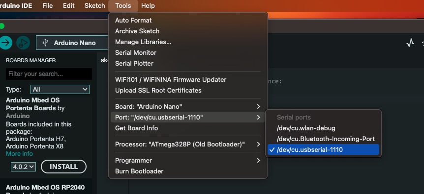Viewport: 424px width, 194px height.
Task: Open the File menu
Action: pos(48,6)
